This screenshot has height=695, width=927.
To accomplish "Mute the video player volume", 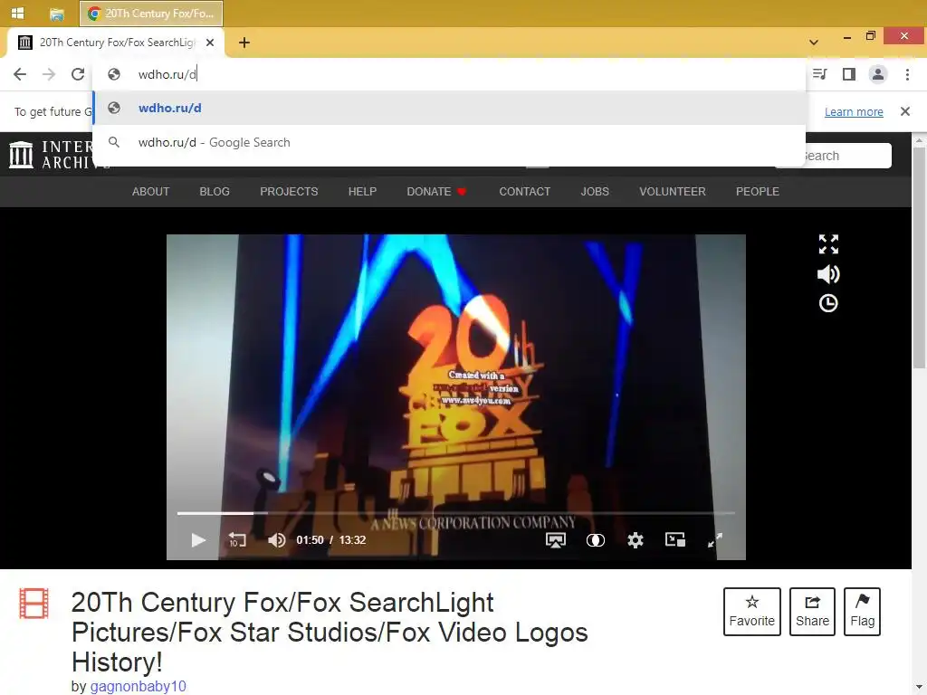I will (277, 540).
